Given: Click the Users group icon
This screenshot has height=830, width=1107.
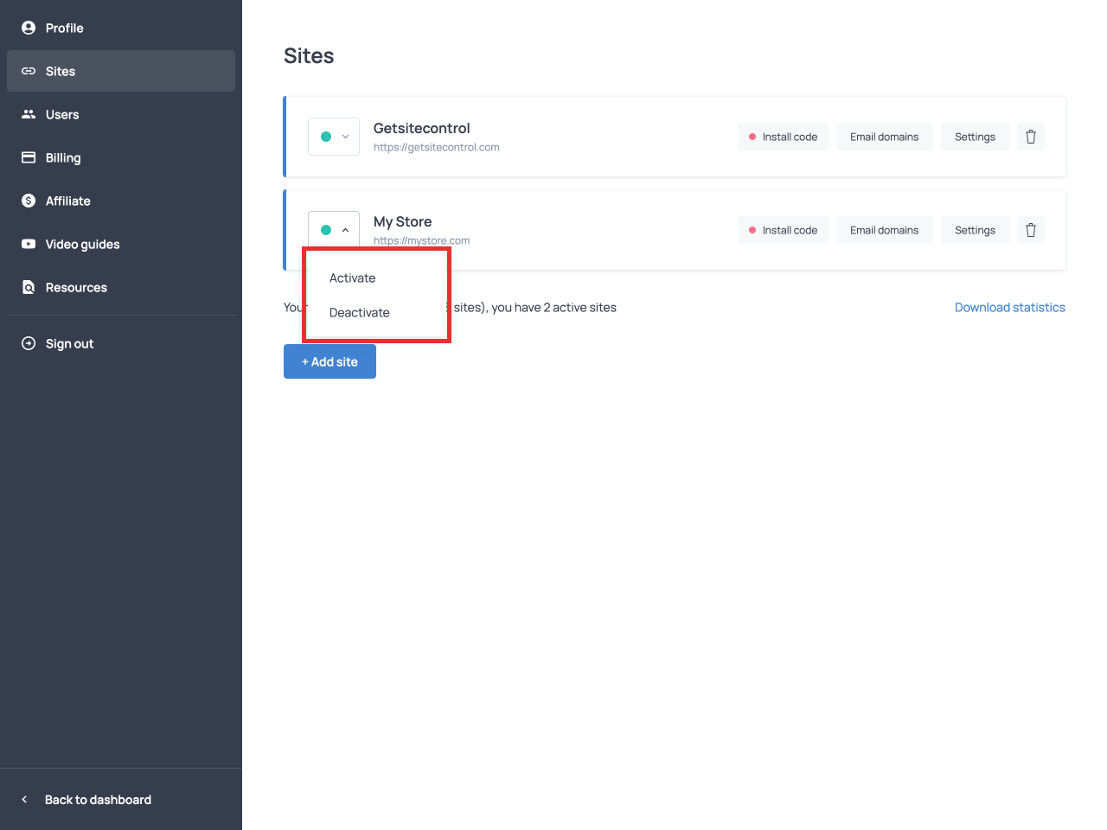Looking at the screenshot, I should click(29, 114).
